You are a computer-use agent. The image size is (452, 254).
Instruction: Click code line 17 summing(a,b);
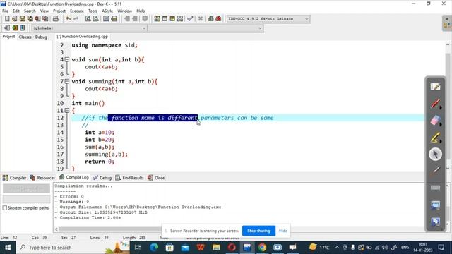pos(106,155)
